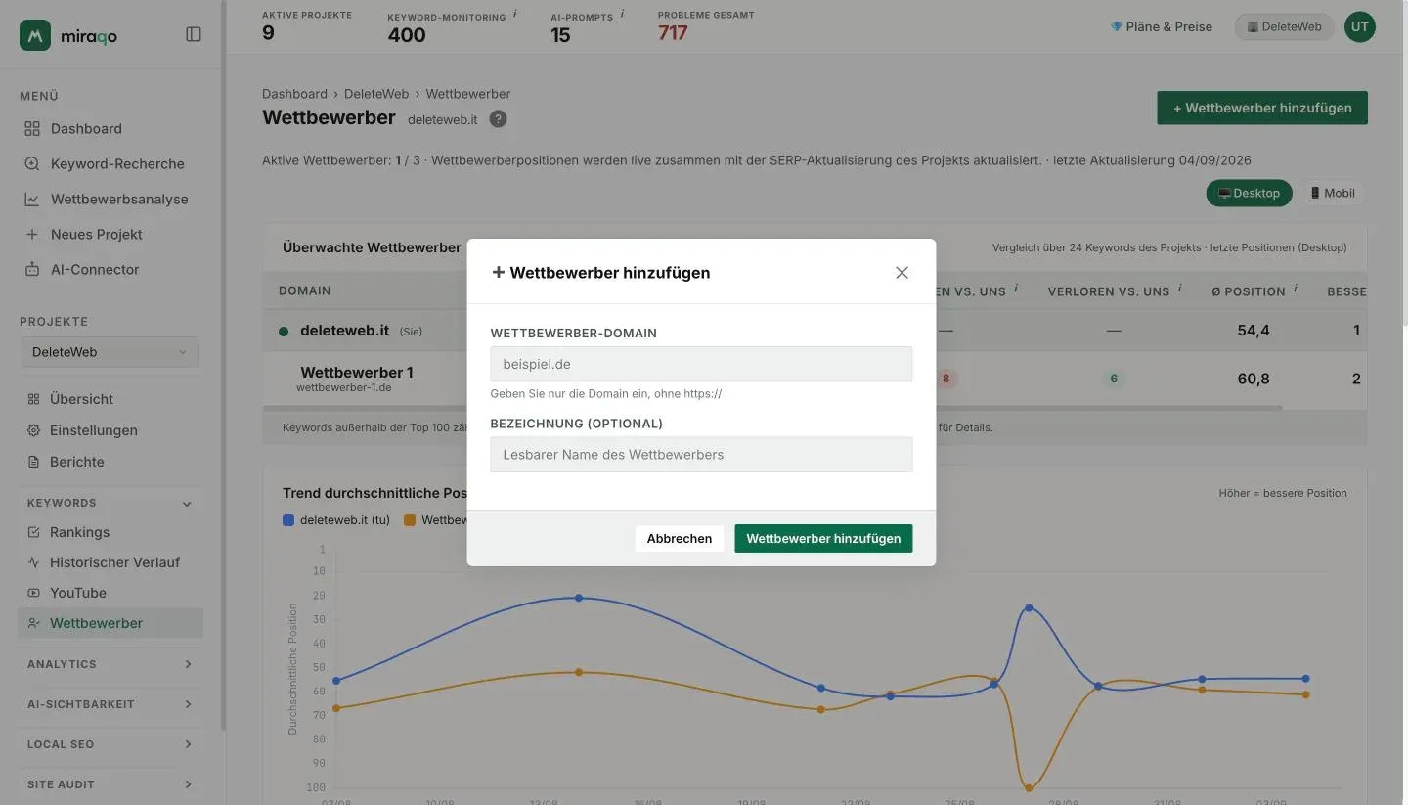The image size is (1408, 805).
Task: Click the top-right + Wettbewerber hinzufügen button
Action: [1262, 108]
